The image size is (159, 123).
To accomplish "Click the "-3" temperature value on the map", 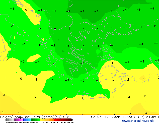I will [98, 63].
